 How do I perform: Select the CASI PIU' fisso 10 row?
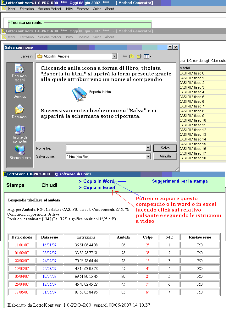[203, 120]
